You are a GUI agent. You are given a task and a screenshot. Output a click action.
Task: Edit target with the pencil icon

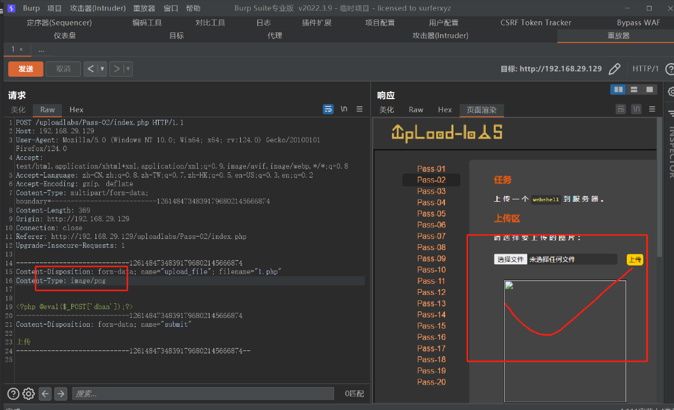point(614,69)
